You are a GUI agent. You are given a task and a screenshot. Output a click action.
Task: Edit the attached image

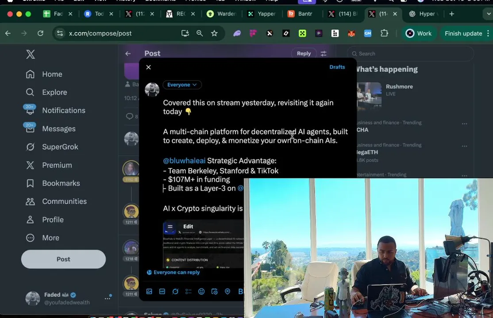click(188, 227)
